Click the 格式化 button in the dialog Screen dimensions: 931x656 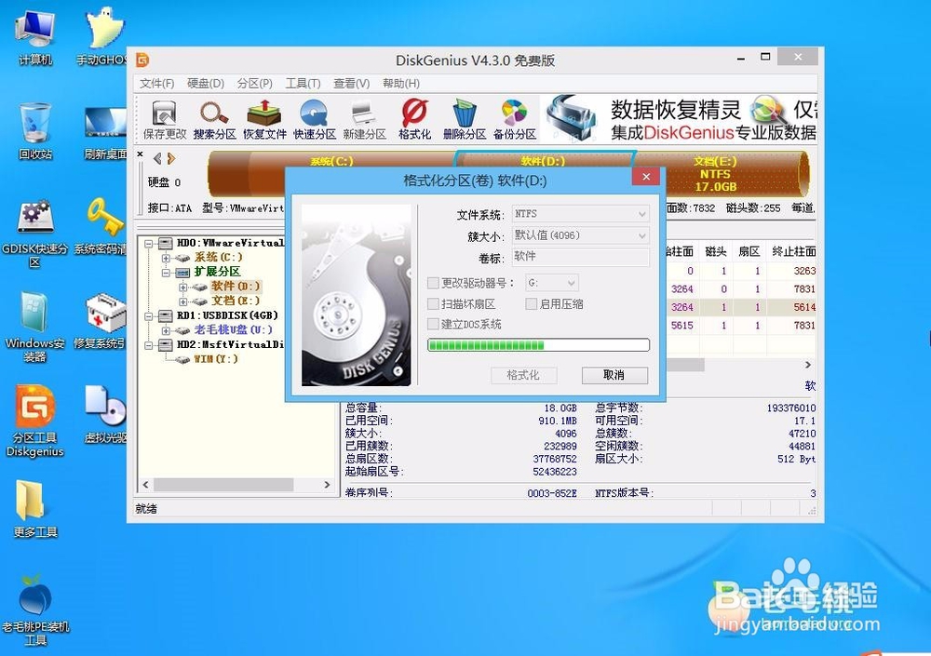pyautogui.click(x=523, y=375)
